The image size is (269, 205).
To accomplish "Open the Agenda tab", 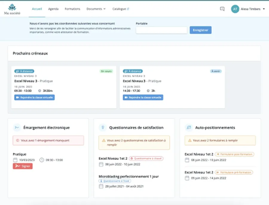I will click(54, 9).
